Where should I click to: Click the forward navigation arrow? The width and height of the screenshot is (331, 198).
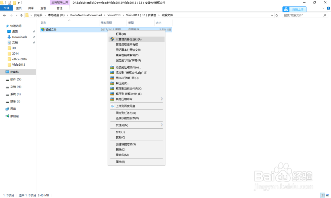(x=11, y=15)
